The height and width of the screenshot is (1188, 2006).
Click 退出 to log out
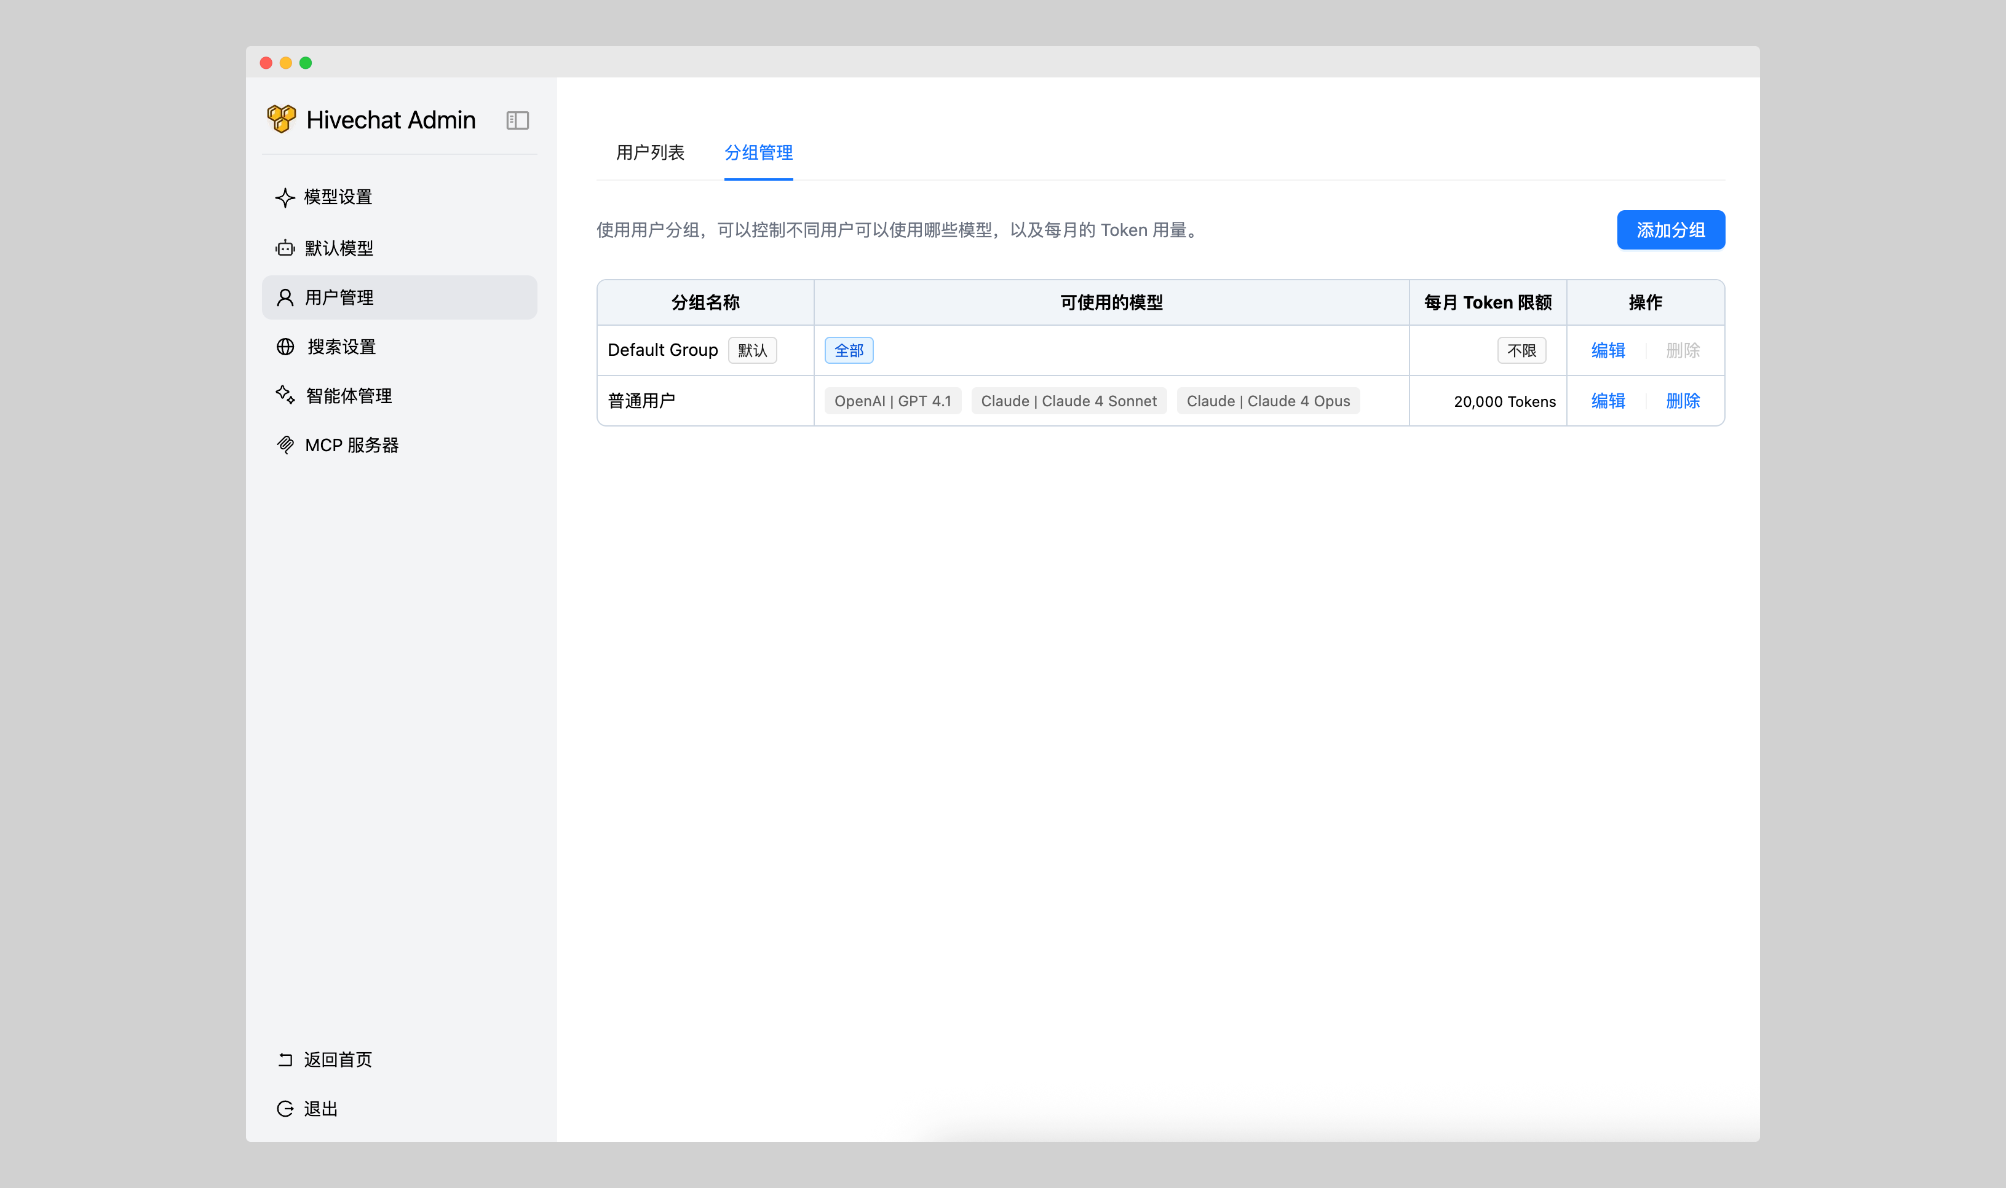(x=400, y=1109)
